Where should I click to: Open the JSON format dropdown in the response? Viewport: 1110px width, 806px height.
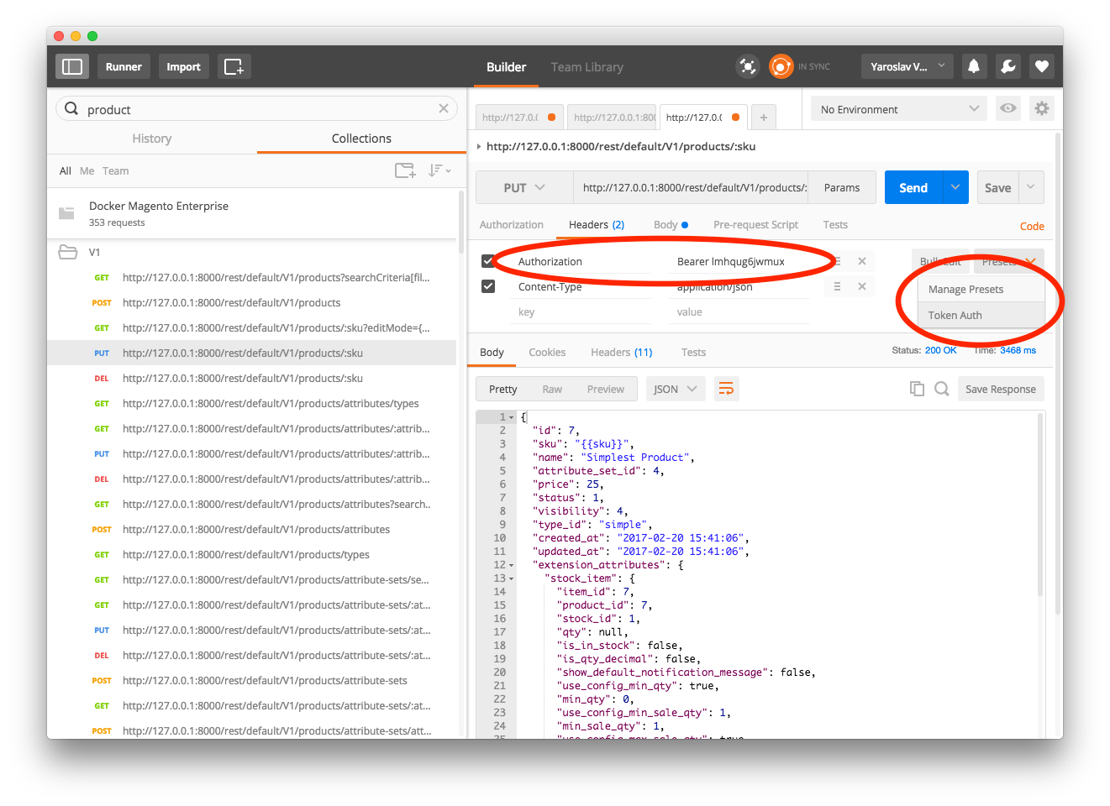click(675, 388)
